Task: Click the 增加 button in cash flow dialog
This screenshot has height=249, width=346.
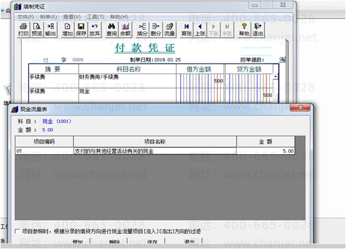Action: pos(78,242)
